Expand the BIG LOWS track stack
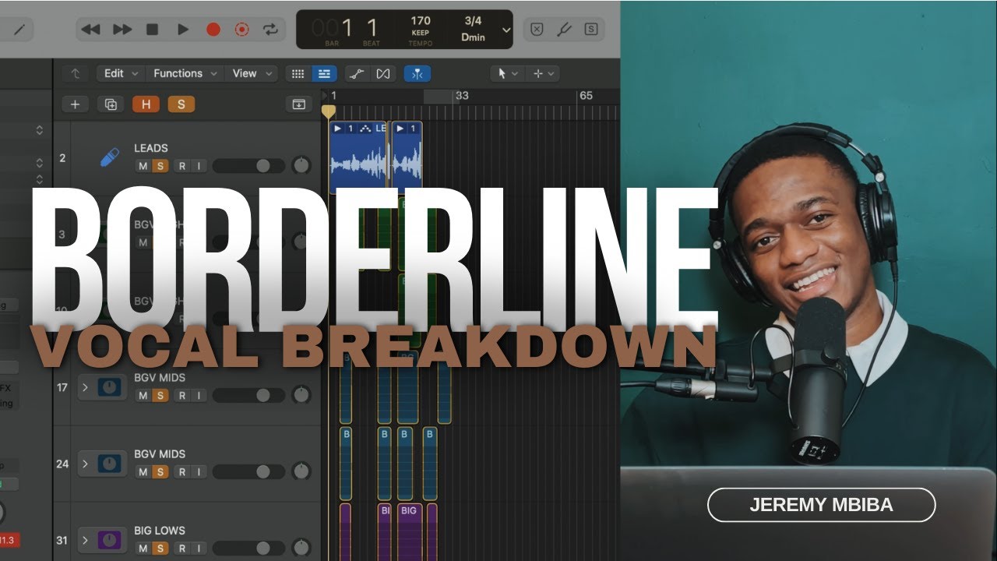997x561 pixels. coord(85,539)
